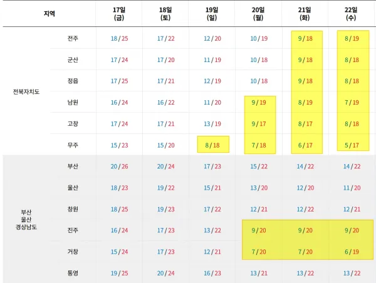This screenshot has height=283, width=376.
Task: Click 창원's 17/23 temperature cell on 18일
Action: pyautogui.click(x=166, y=208)
